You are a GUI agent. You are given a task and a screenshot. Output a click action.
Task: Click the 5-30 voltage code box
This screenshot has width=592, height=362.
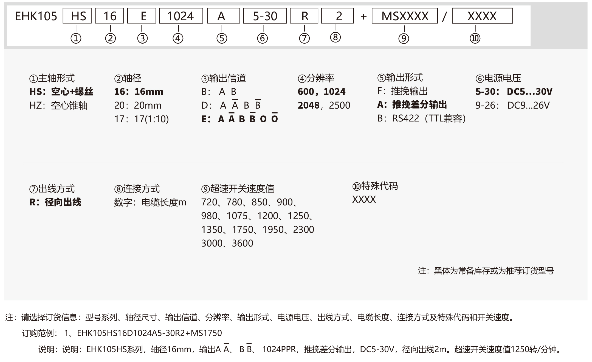click(265, 16)
